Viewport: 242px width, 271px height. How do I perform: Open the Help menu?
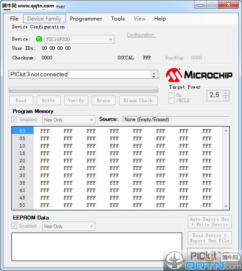(160, 19)
